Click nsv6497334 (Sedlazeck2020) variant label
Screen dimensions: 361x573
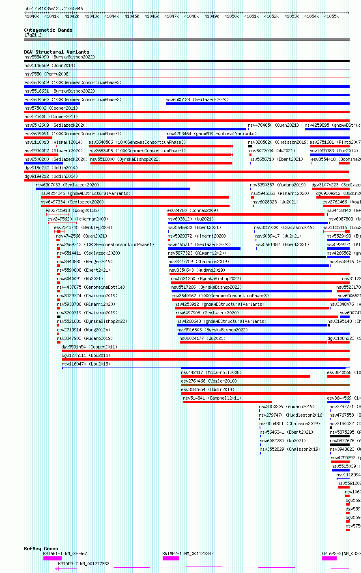tap(73, 202)
